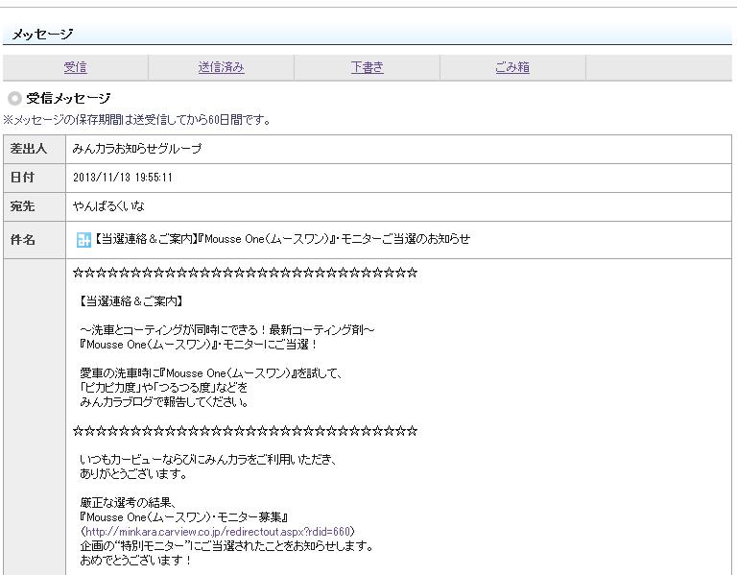Click the line 企画の"特別モニター"にご当選
The image size is (737, 575).
(227, 546)
